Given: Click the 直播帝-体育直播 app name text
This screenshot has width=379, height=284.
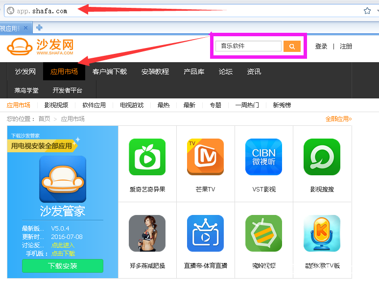Looking at the screenshot, I should coord(206,265).
